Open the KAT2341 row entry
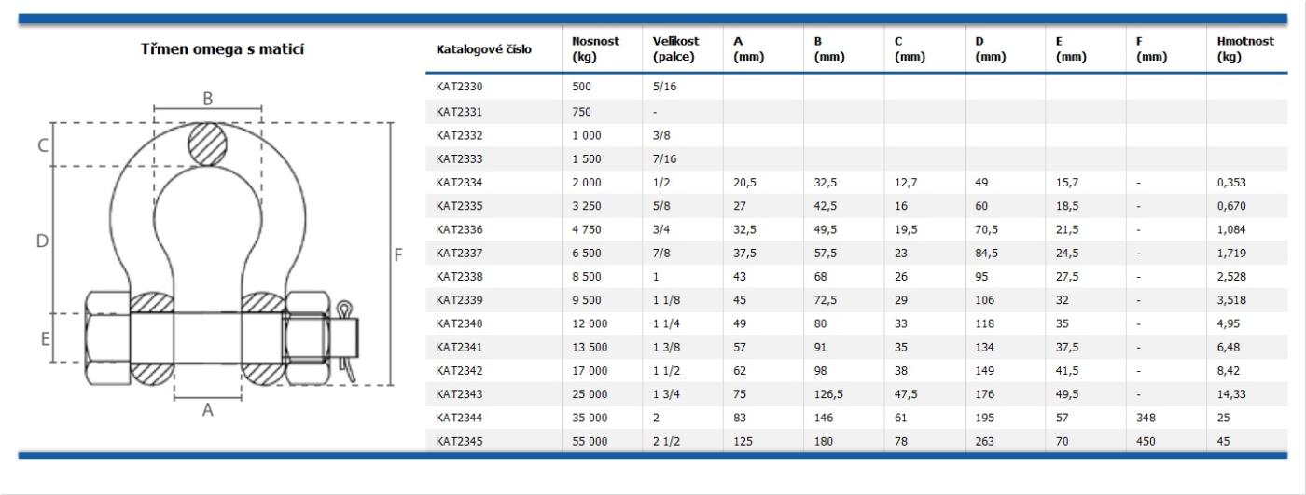The height and width of the screenshot is (495, 1306). (x=460, y=348)
